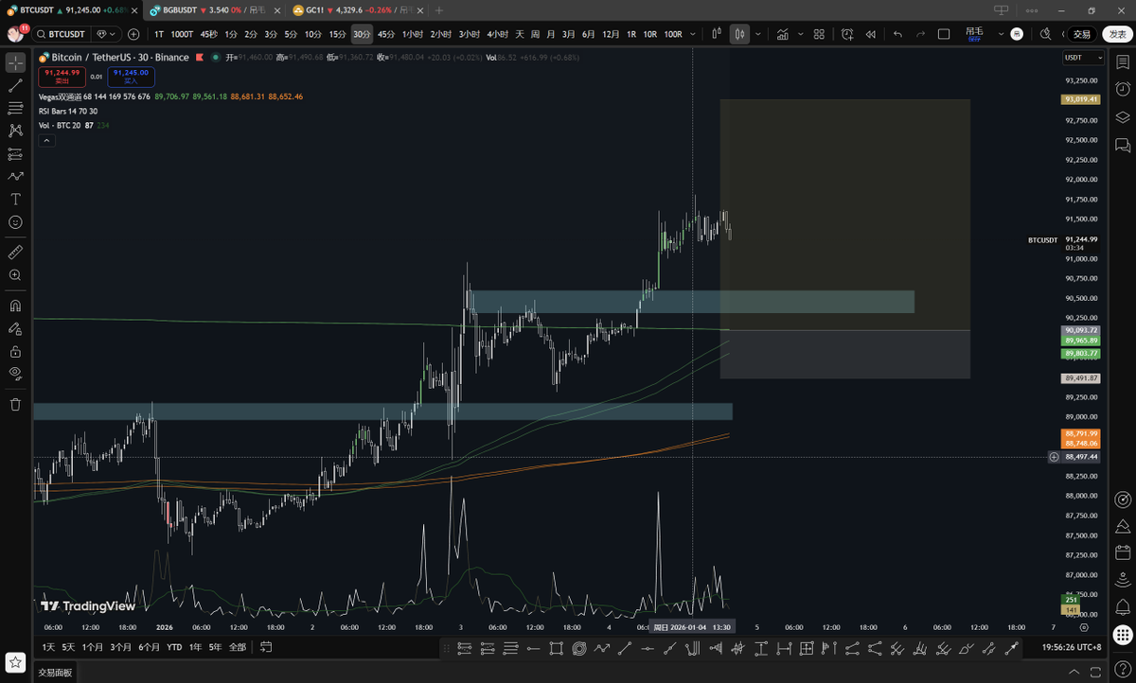Expand indicators favorites dropdown arrow
The image size is (1136, 683).
click(x=800, y=34)
